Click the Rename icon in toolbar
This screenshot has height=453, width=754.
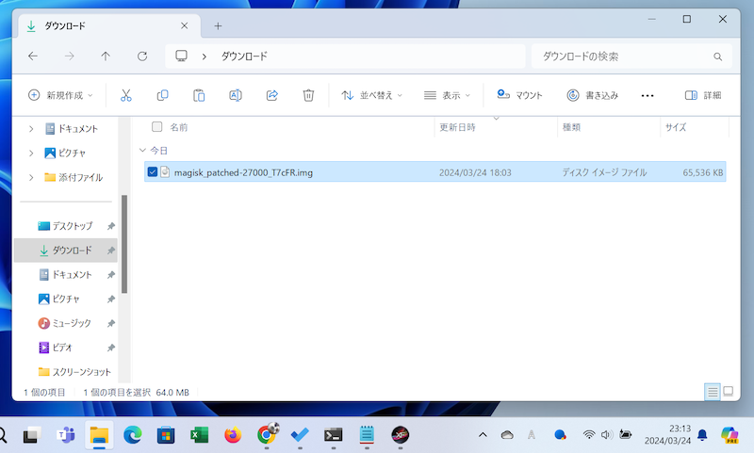point(236,95)
